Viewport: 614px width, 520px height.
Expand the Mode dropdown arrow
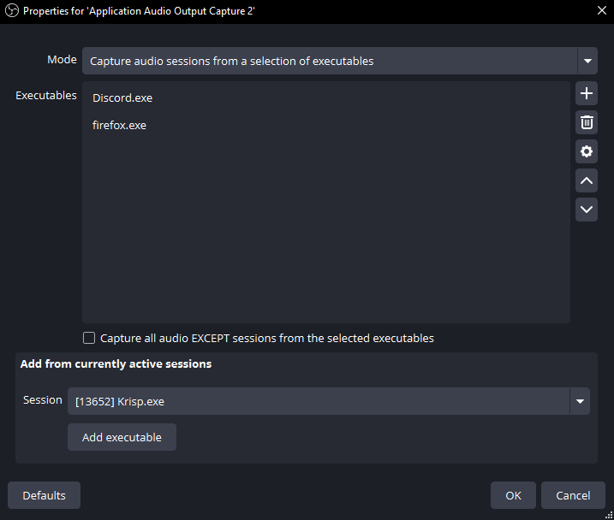coord(587,61)
